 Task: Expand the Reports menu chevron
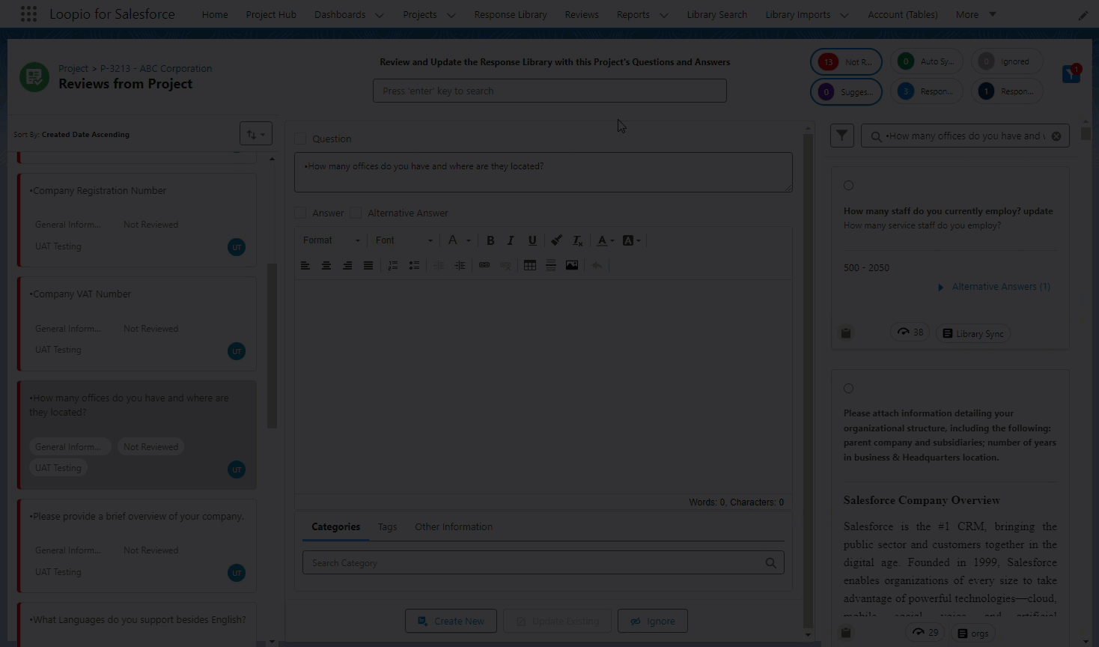pos(663,15)
